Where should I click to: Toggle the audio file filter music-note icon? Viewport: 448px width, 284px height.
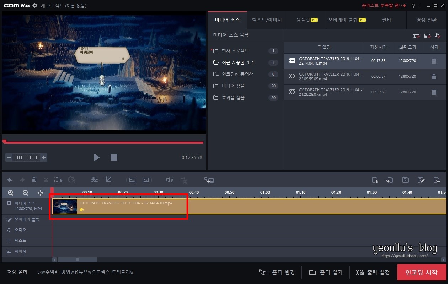437,35
